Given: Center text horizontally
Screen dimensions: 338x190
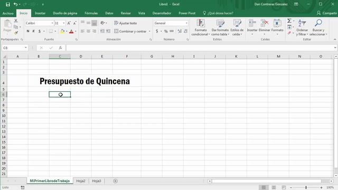Looking at the screenshot, I should [x=88, y=31].
